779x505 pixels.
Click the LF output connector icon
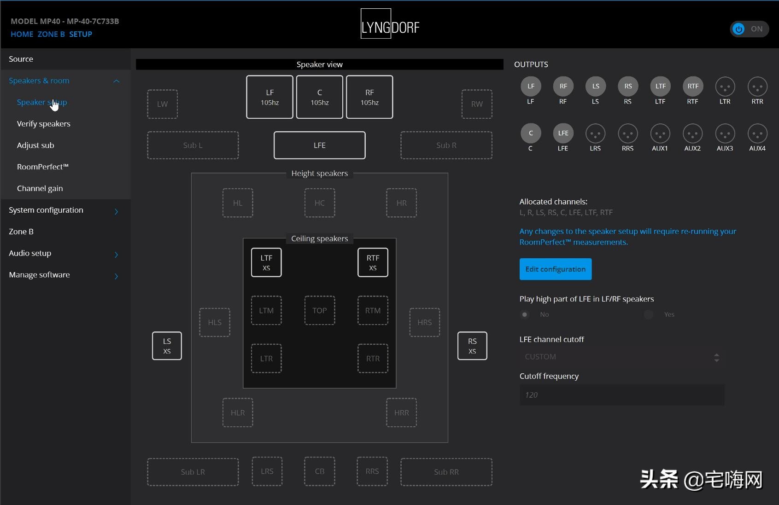[x=531, y=86]
